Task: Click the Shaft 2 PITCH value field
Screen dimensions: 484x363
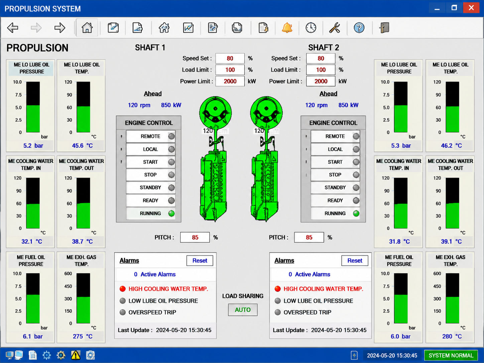Action: pyautogui.click(x=309, y=237)
